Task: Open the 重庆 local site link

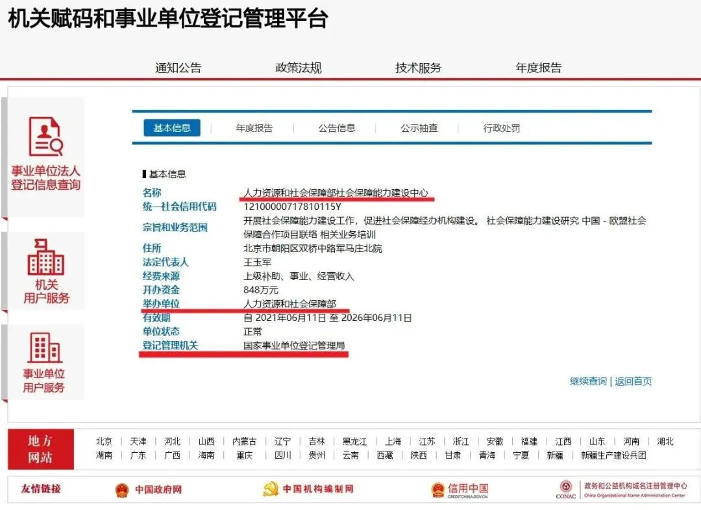Action: click(244, 455)
